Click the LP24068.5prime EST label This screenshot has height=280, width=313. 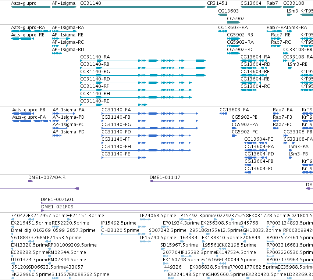point(158,216)
